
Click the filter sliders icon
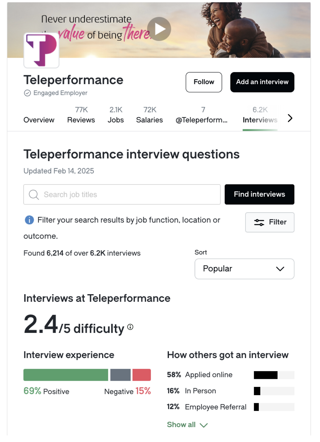click(259, 222)
